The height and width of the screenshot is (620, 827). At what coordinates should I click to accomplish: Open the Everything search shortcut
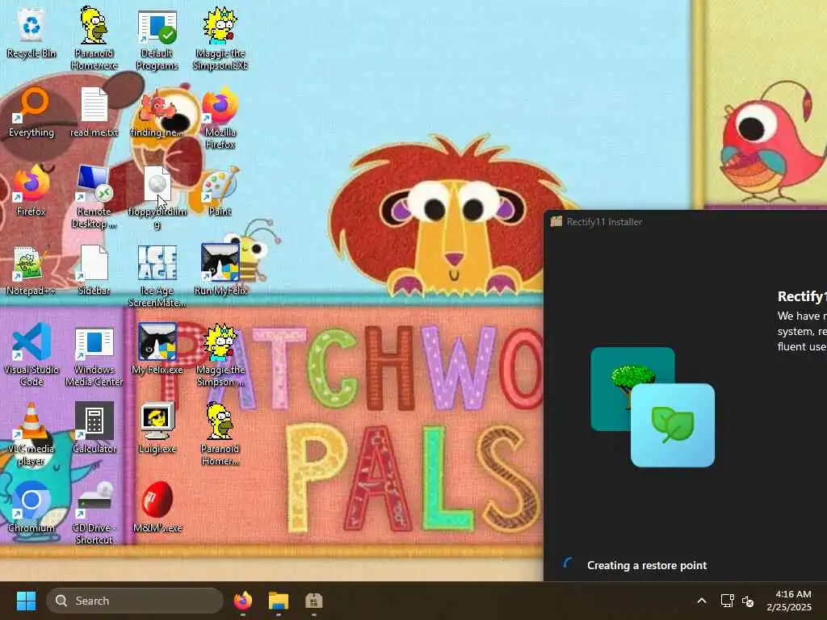(31, 111)
